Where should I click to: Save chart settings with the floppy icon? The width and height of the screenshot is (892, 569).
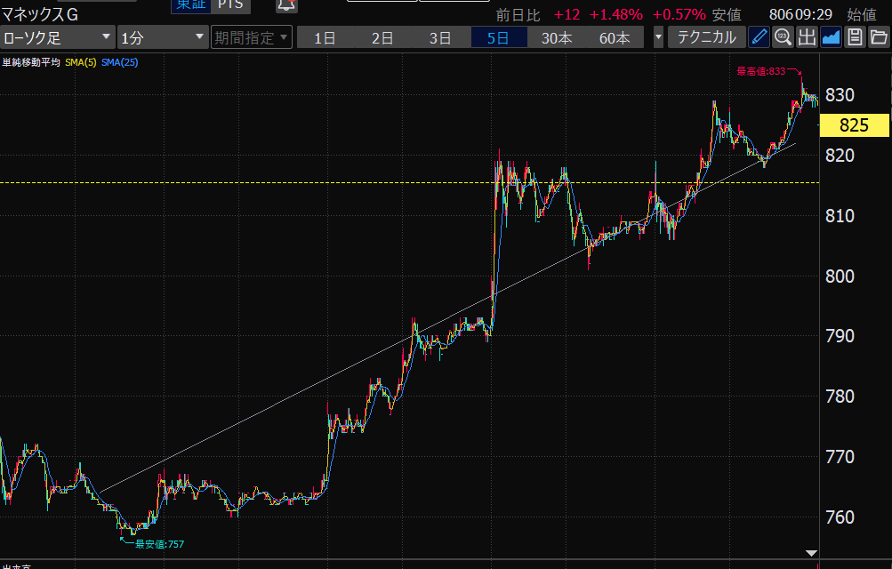click(855, 37)
